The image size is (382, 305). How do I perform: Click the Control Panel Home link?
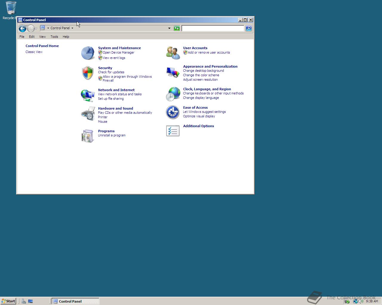(42, 46)
